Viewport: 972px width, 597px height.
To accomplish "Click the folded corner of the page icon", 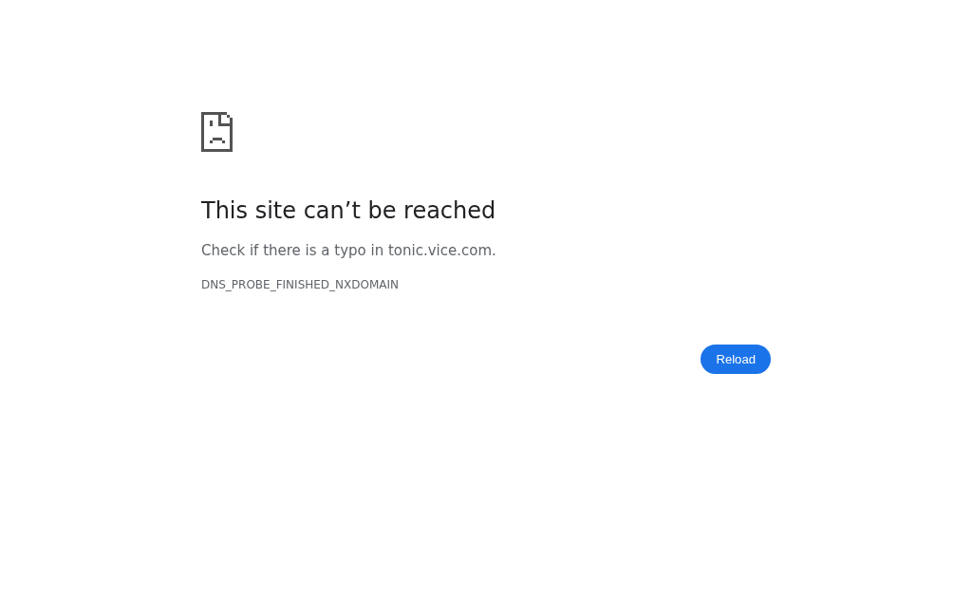I will (x=226, y=118).
